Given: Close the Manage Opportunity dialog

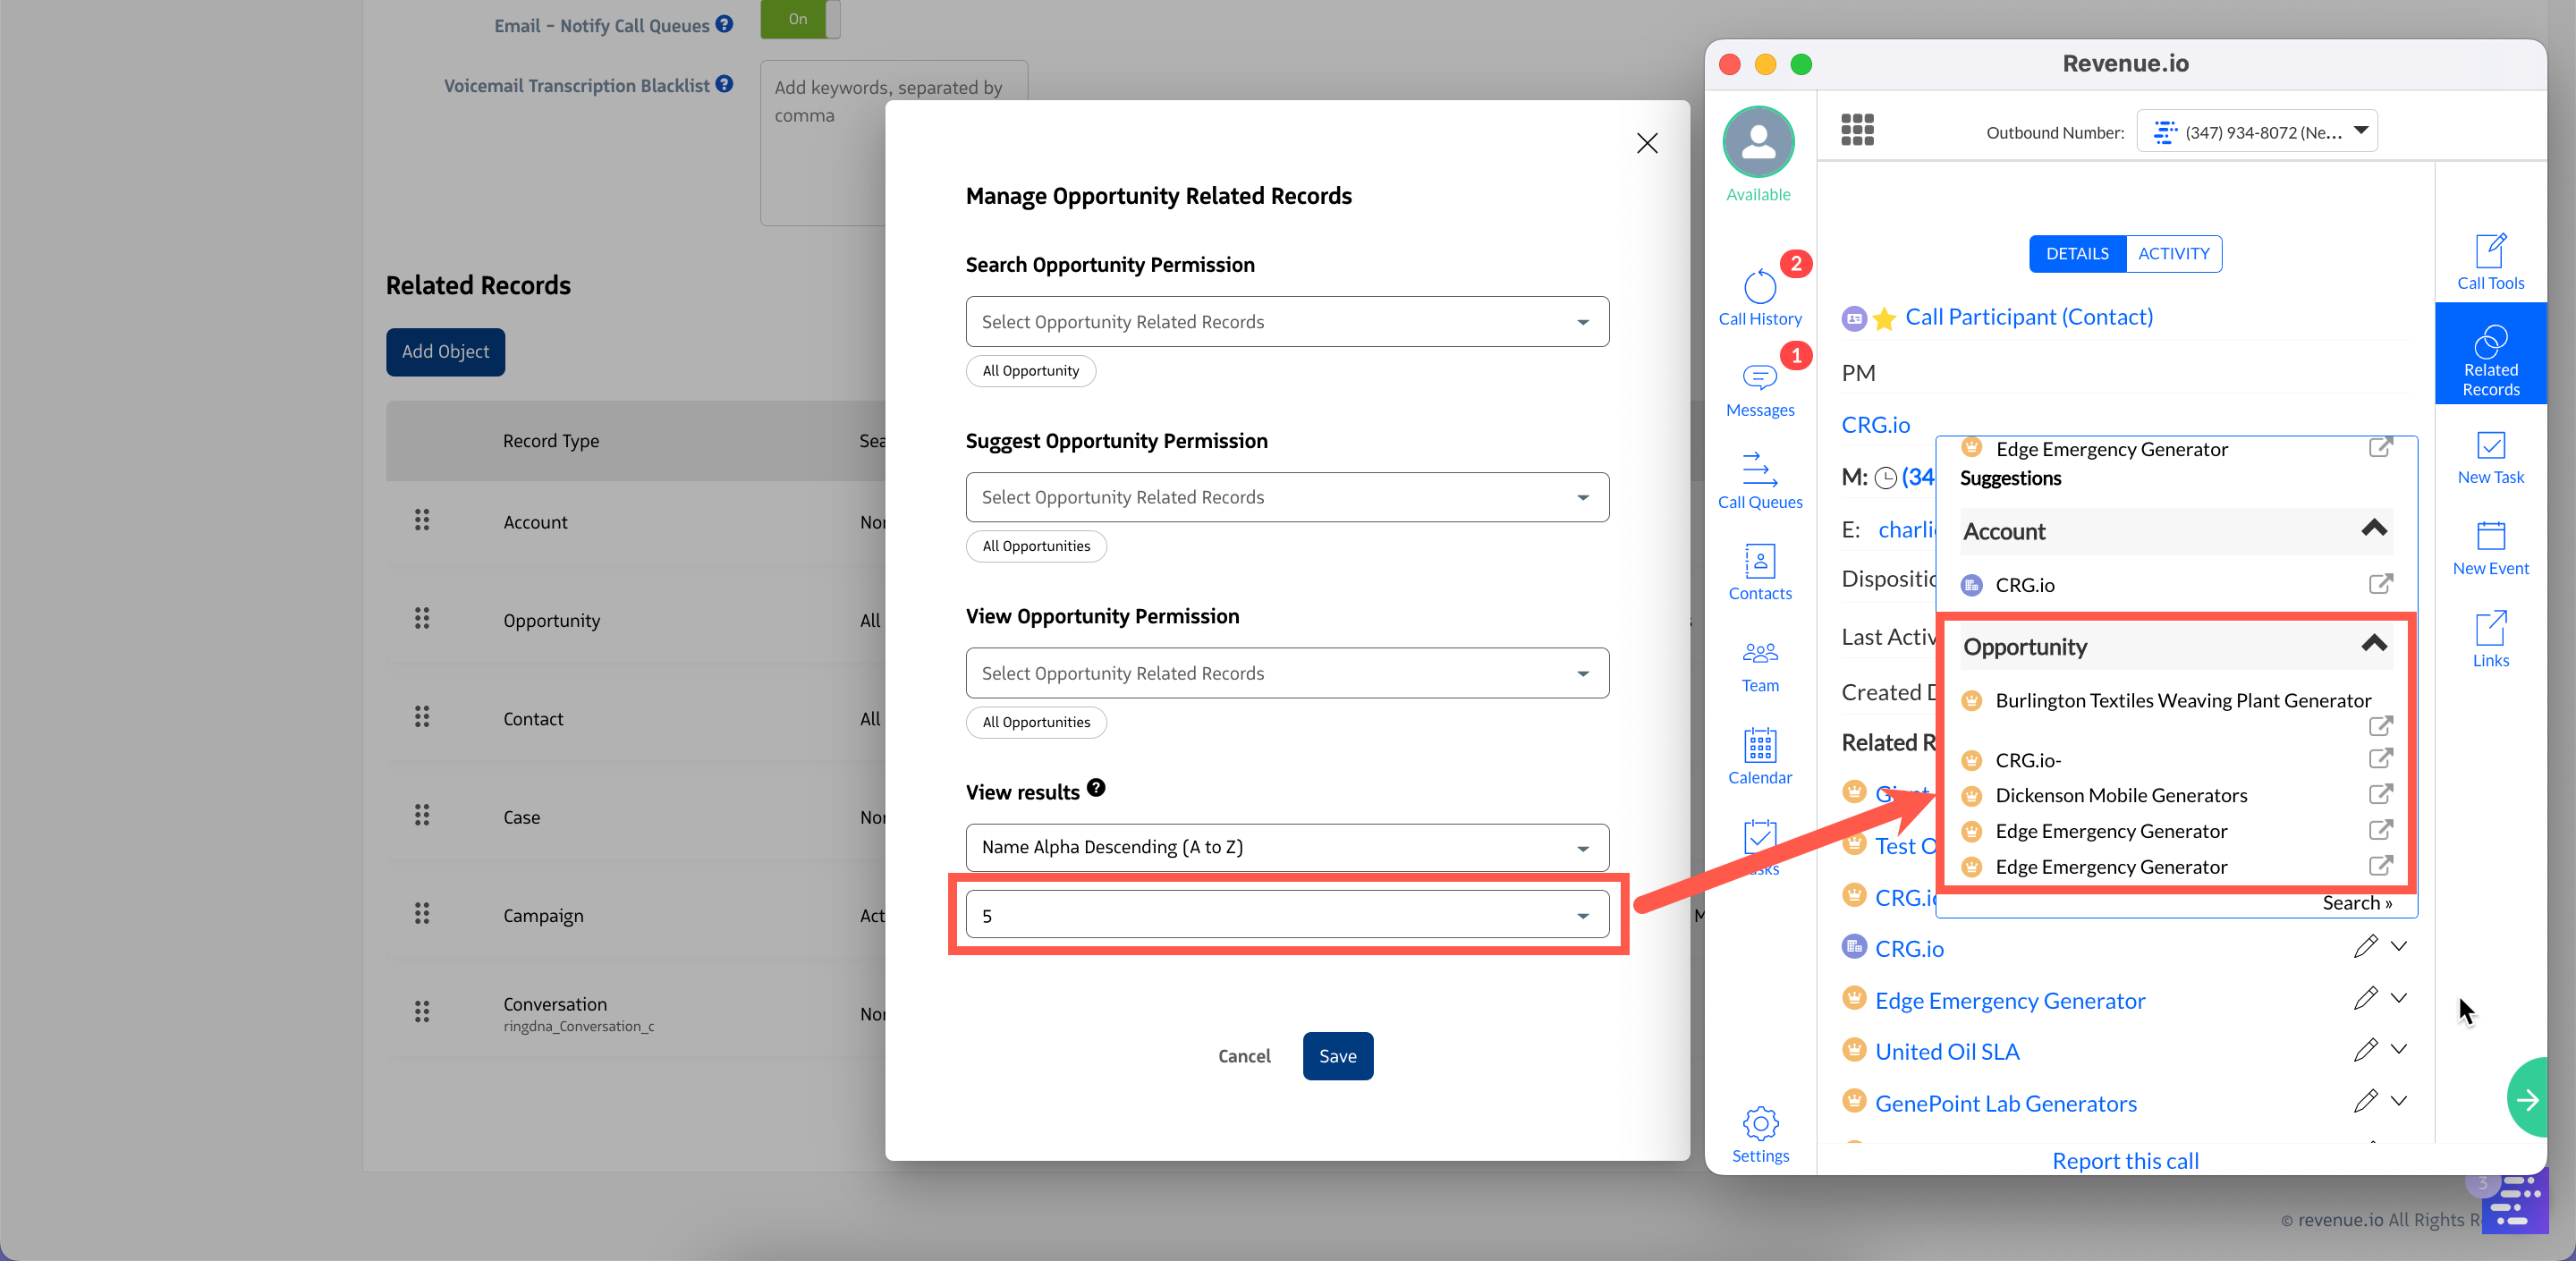Looking at the screenshot, I should tap(1646, 144).
